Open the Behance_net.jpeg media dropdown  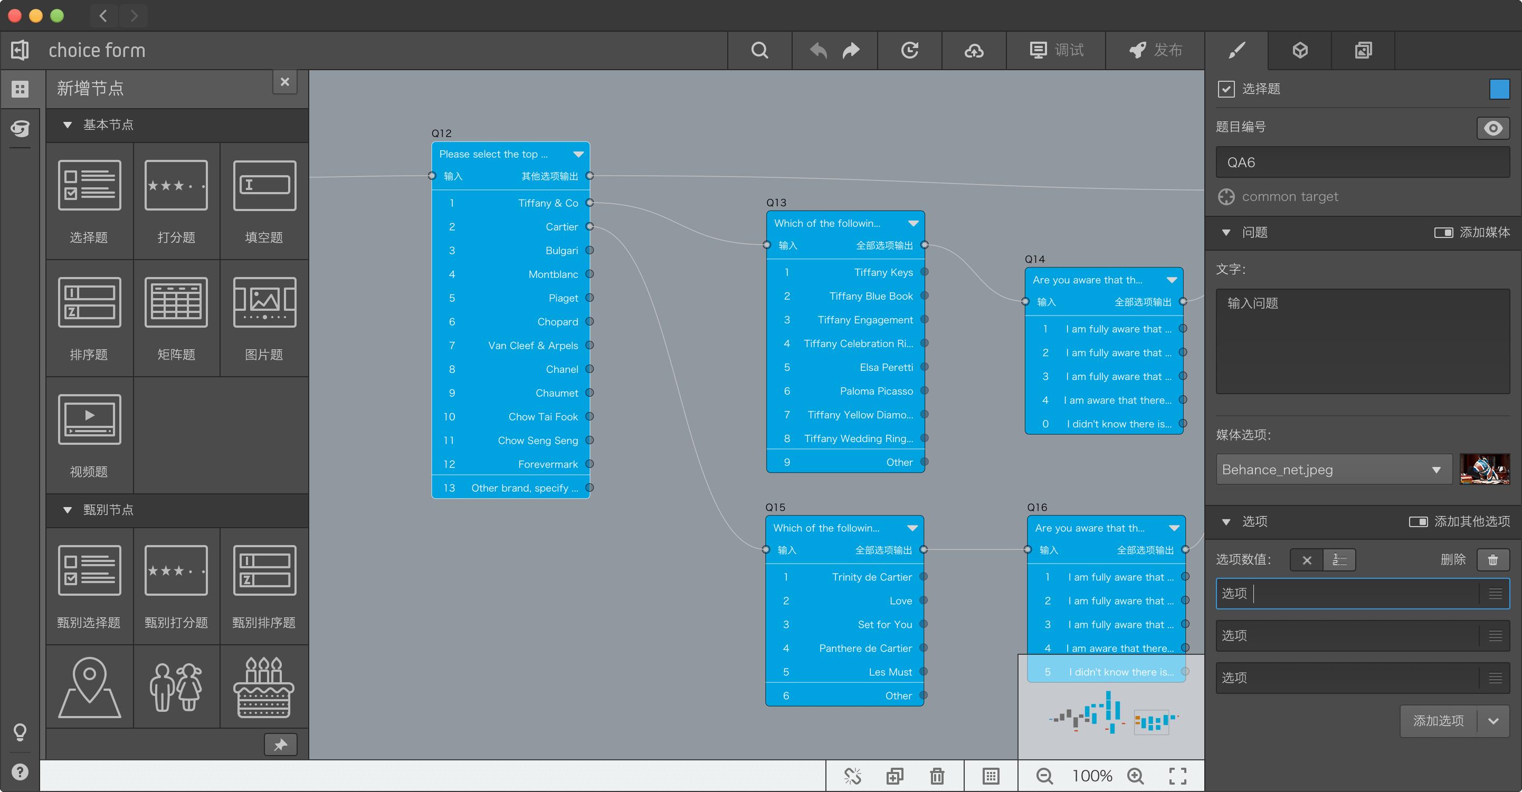coord(1334,470)
